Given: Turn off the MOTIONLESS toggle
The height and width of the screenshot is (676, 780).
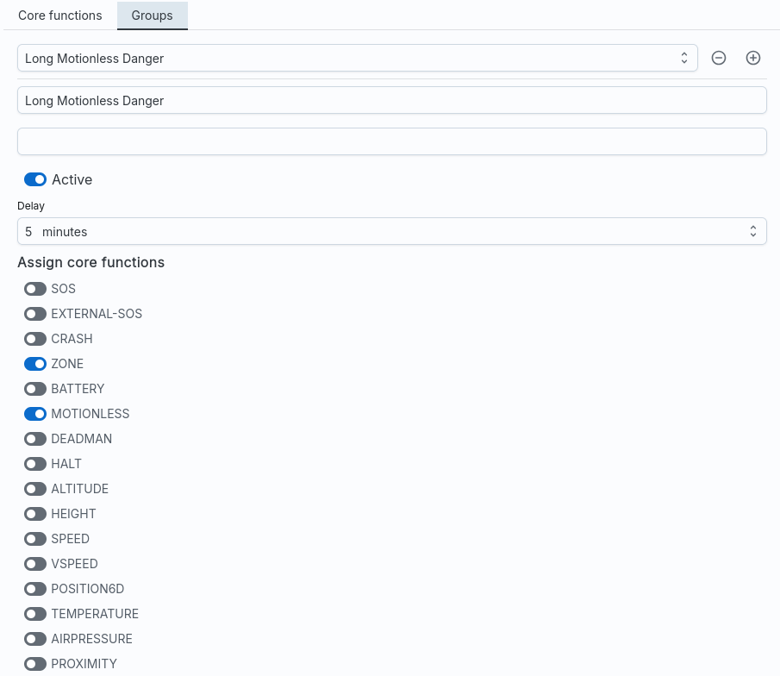Looking at the screenshot, I should (35, 414).
